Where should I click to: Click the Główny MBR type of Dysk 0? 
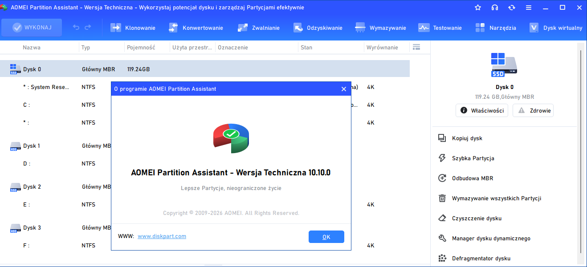[98, 69]
